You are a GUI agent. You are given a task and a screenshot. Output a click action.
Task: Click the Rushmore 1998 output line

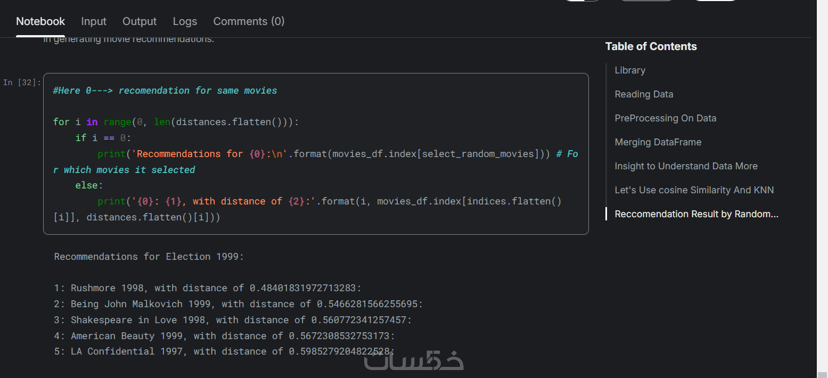point(208,288)
